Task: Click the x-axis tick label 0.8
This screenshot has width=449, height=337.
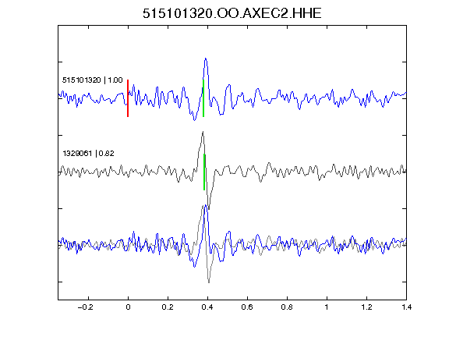Action: pos(287,307)
